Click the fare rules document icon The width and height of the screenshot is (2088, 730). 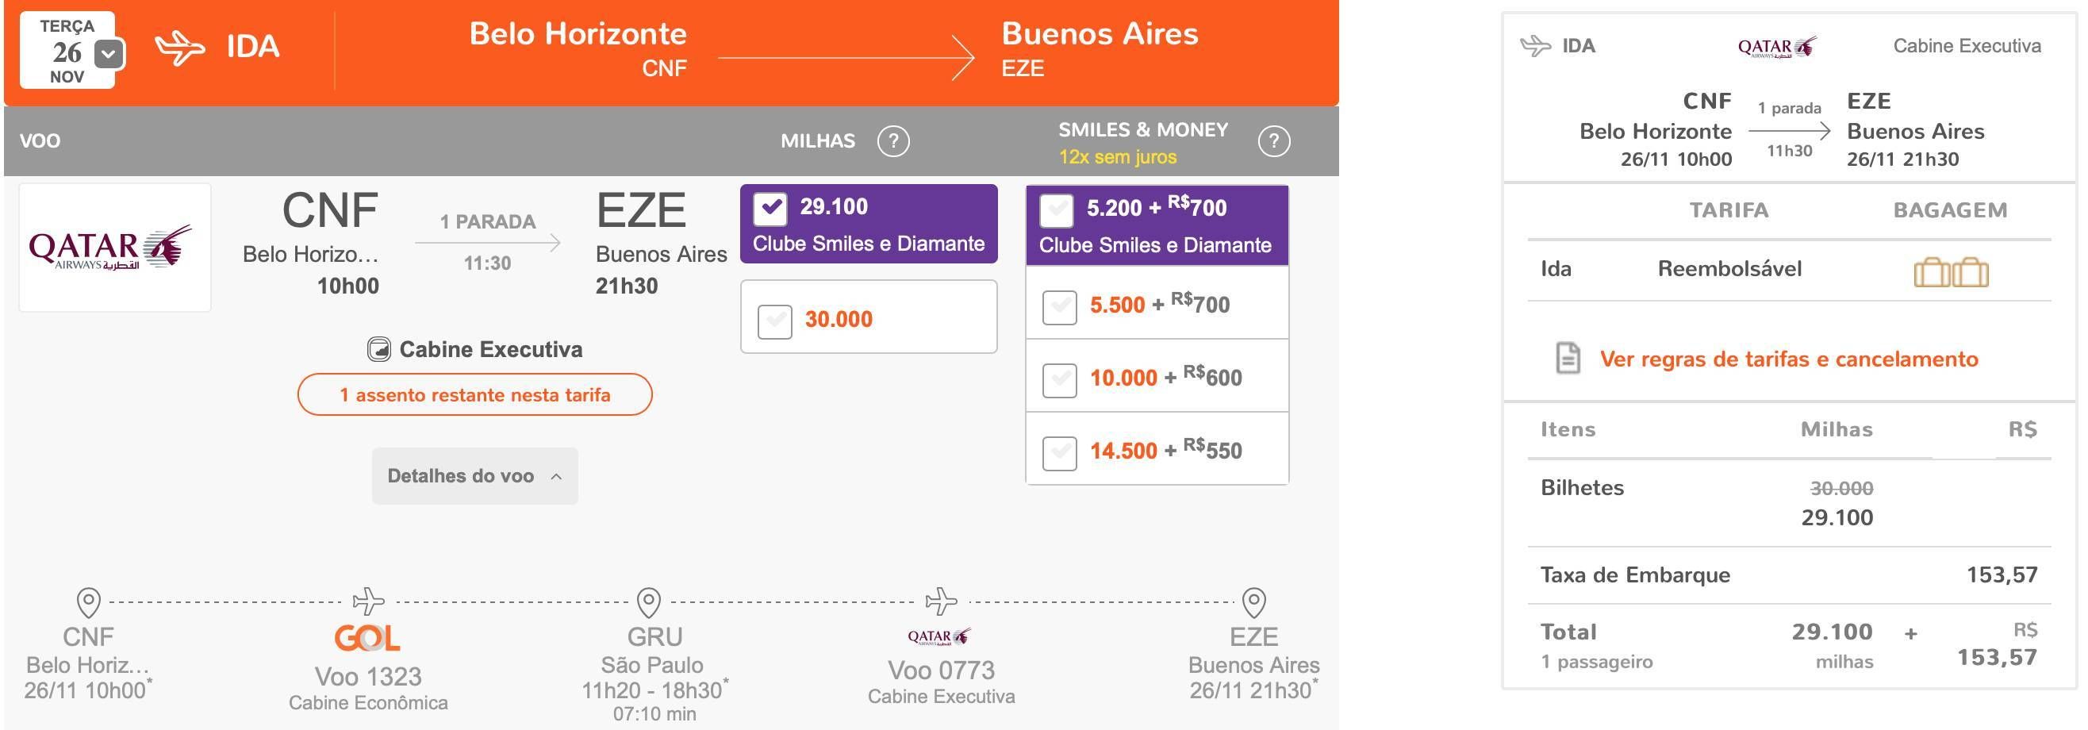1568,358
